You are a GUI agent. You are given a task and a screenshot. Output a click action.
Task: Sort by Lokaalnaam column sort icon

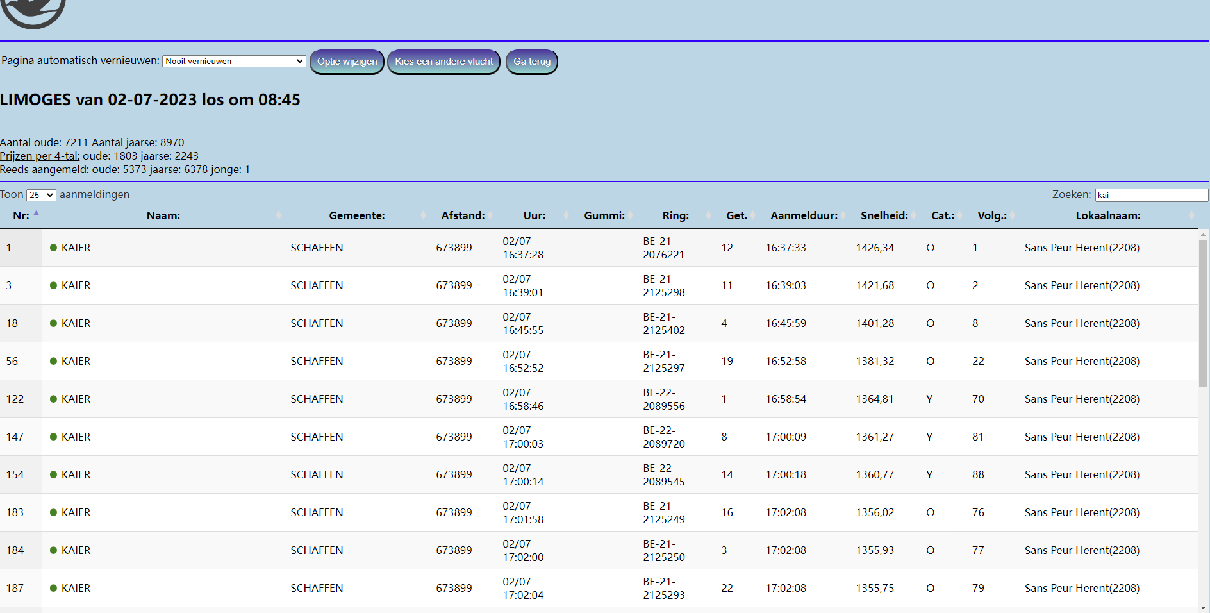[x=1191, y=216]
